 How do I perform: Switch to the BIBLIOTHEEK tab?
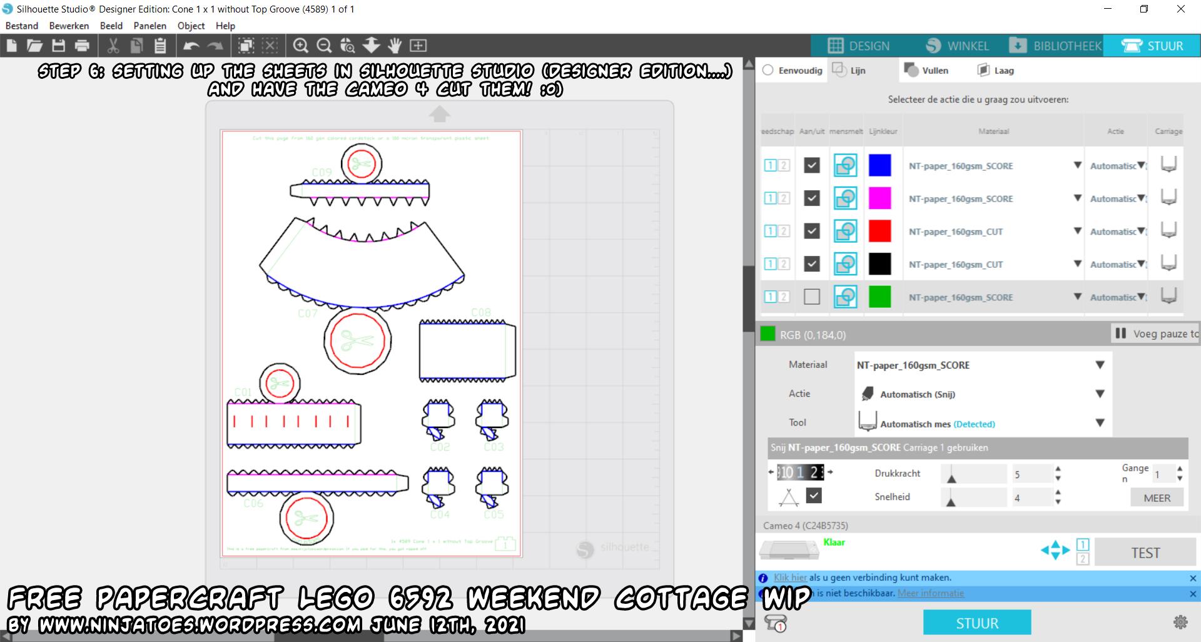[x=1055, y=46]
